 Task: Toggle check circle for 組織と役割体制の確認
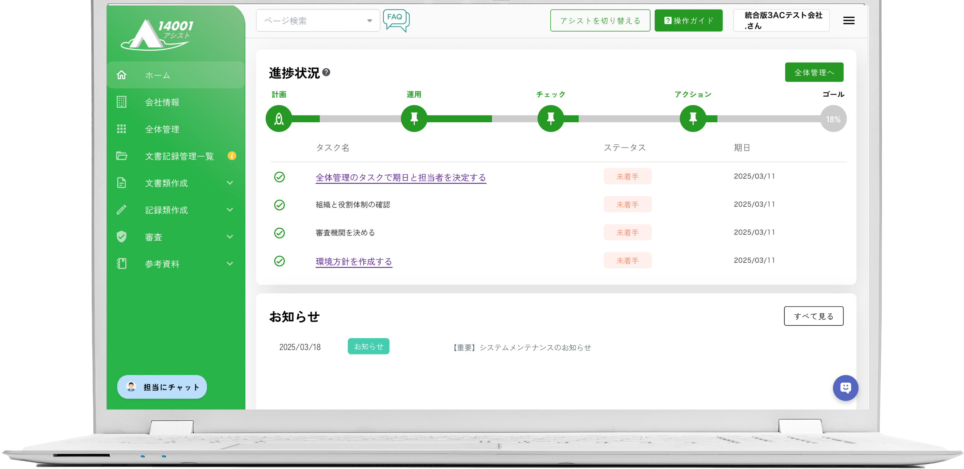279,205
